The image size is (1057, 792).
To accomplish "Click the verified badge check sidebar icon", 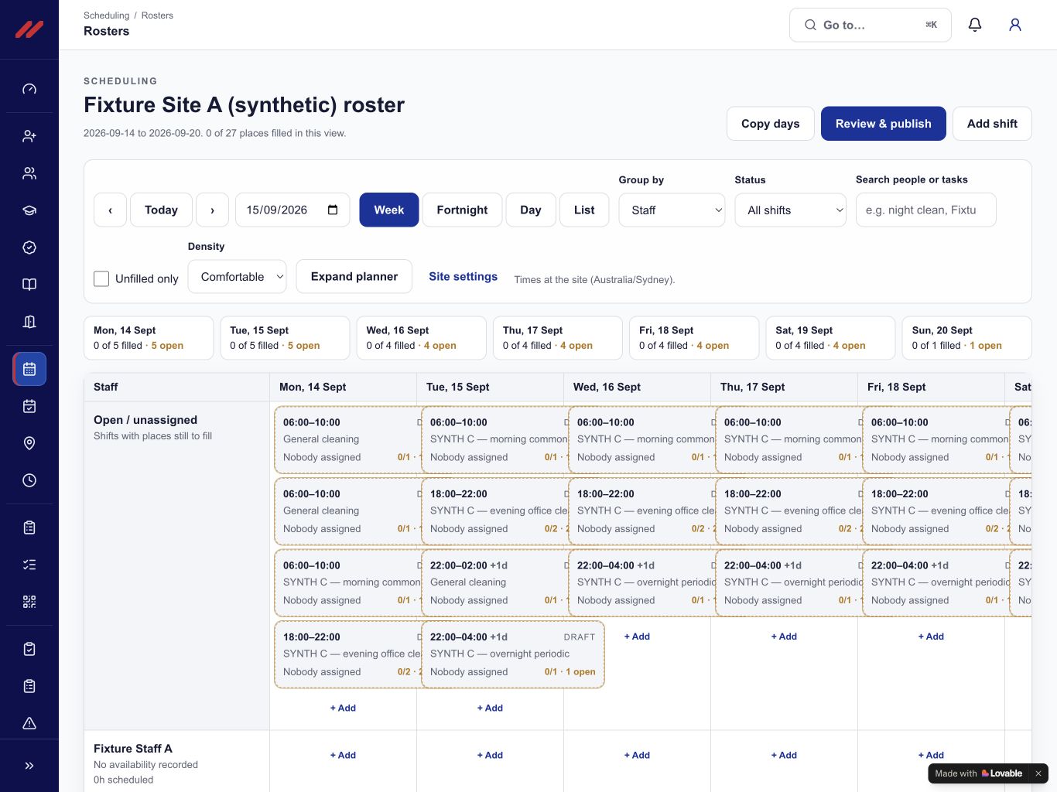I will coord(29,247).
